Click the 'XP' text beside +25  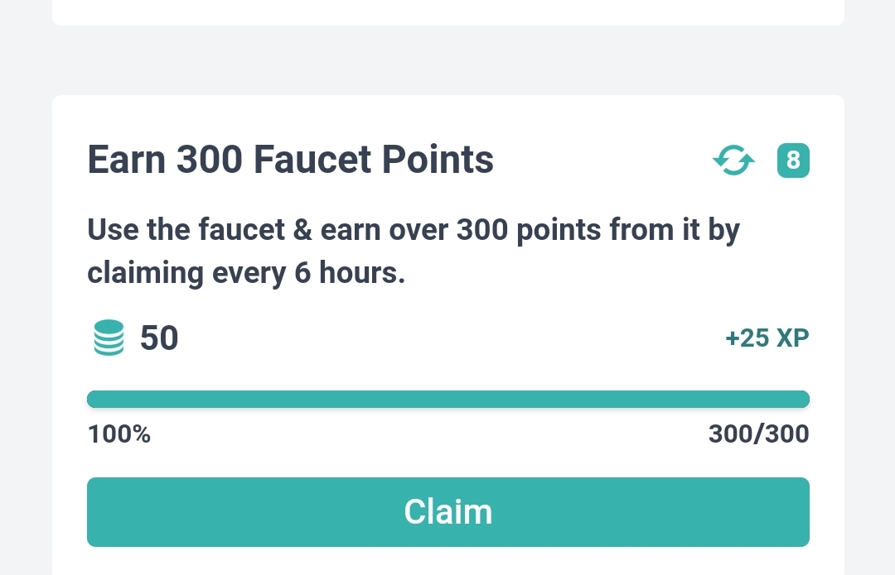pos(793,338)
